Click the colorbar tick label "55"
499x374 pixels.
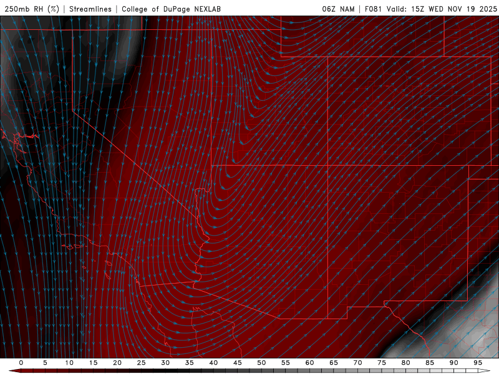(x=285, y=363)
